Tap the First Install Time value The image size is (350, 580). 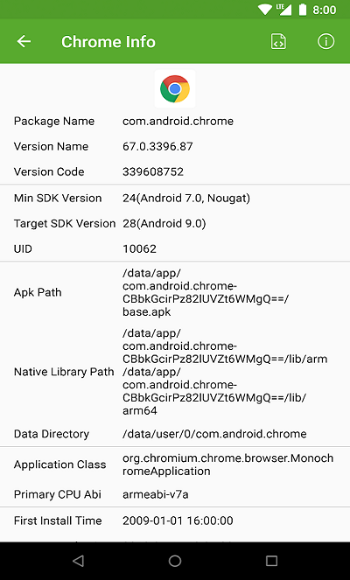tap(178, 521)
